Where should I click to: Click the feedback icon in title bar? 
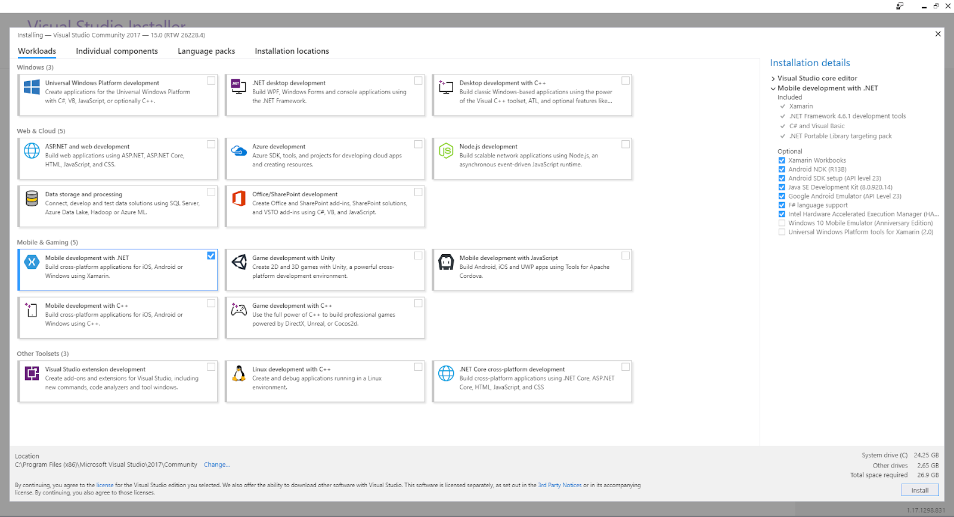point(900,6)
